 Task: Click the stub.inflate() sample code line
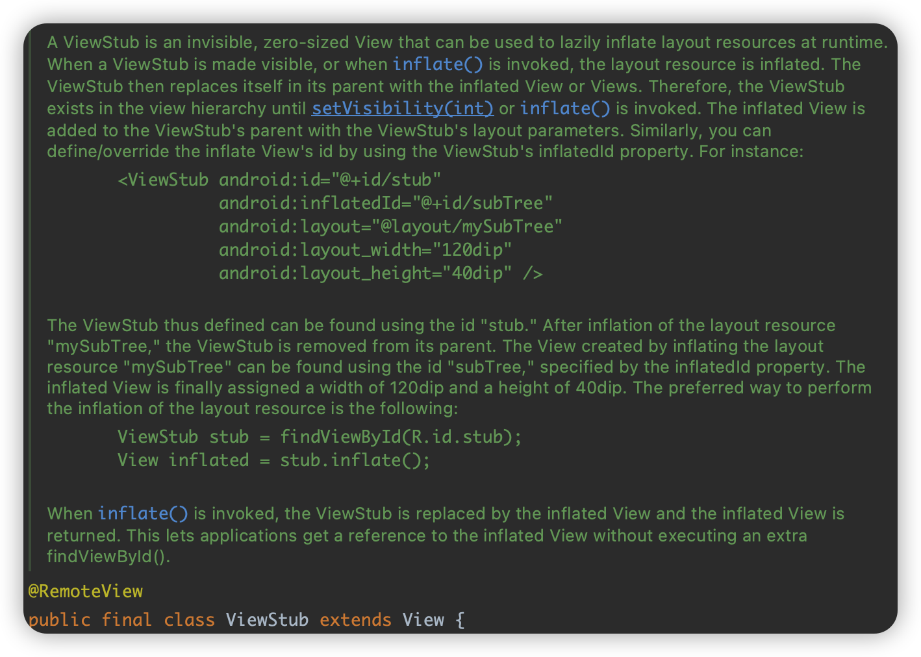273,460
